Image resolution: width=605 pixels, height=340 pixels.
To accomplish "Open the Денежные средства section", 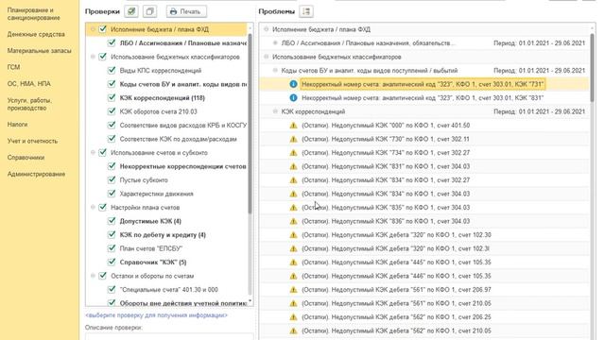I will click(x=36, y=34).
